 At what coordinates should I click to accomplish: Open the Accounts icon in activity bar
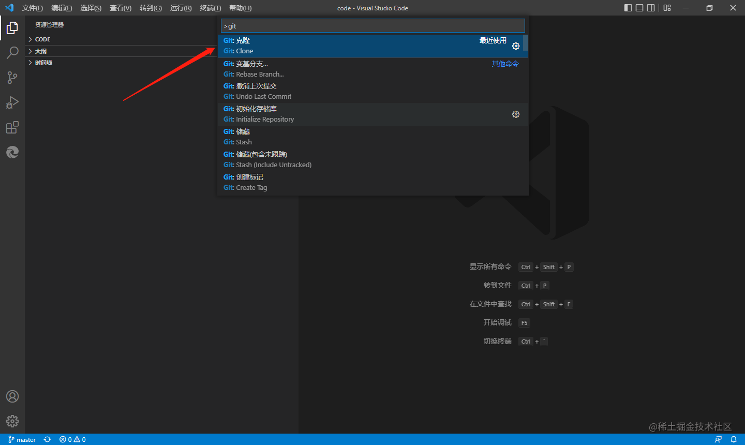[x=12, y=396]
